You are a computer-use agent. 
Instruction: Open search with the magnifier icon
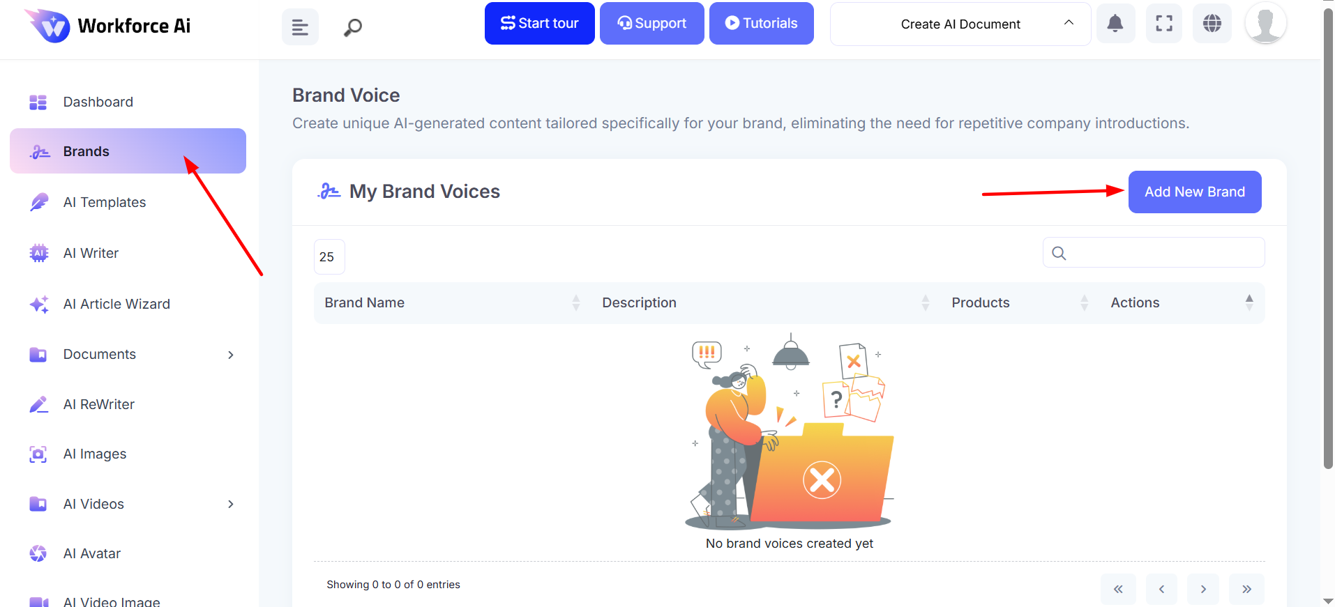353,27
